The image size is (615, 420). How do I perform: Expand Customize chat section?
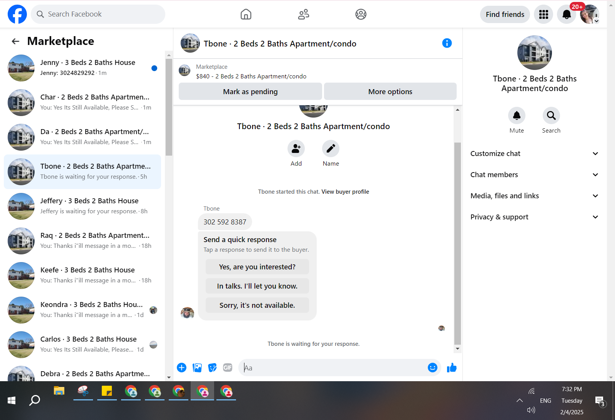[534, 154]
